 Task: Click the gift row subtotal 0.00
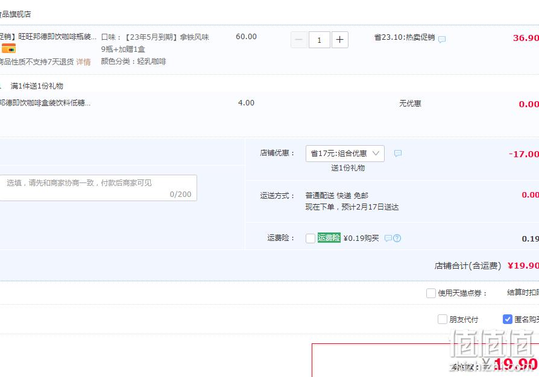pos(529,104)
